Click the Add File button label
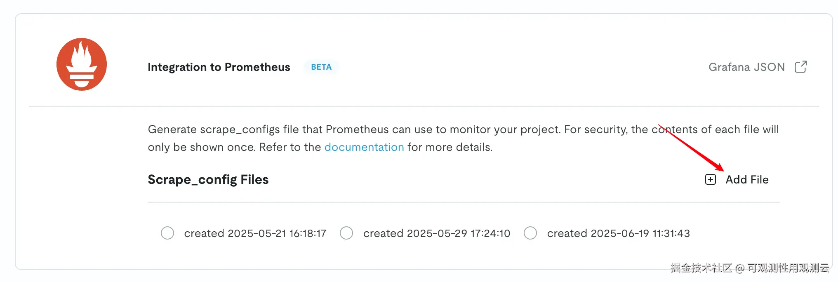Viewport: 838px width, 282px height. pyautogui.click(x=747, y=180)
